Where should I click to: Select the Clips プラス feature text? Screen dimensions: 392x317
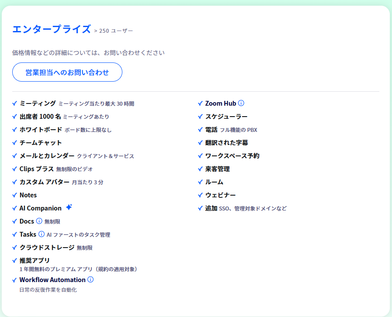click(x=36, y=169)
